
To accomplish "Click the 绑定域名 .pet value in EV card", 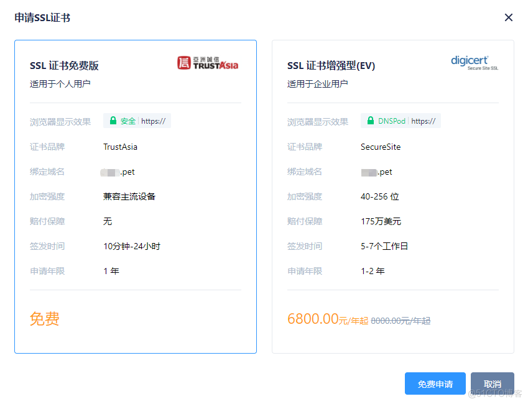I will point(377,172).
